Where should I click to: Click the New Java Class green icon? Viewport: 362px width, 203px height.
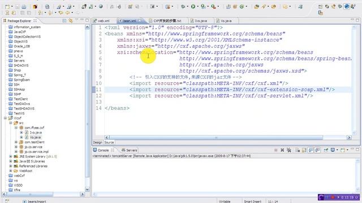242,7
